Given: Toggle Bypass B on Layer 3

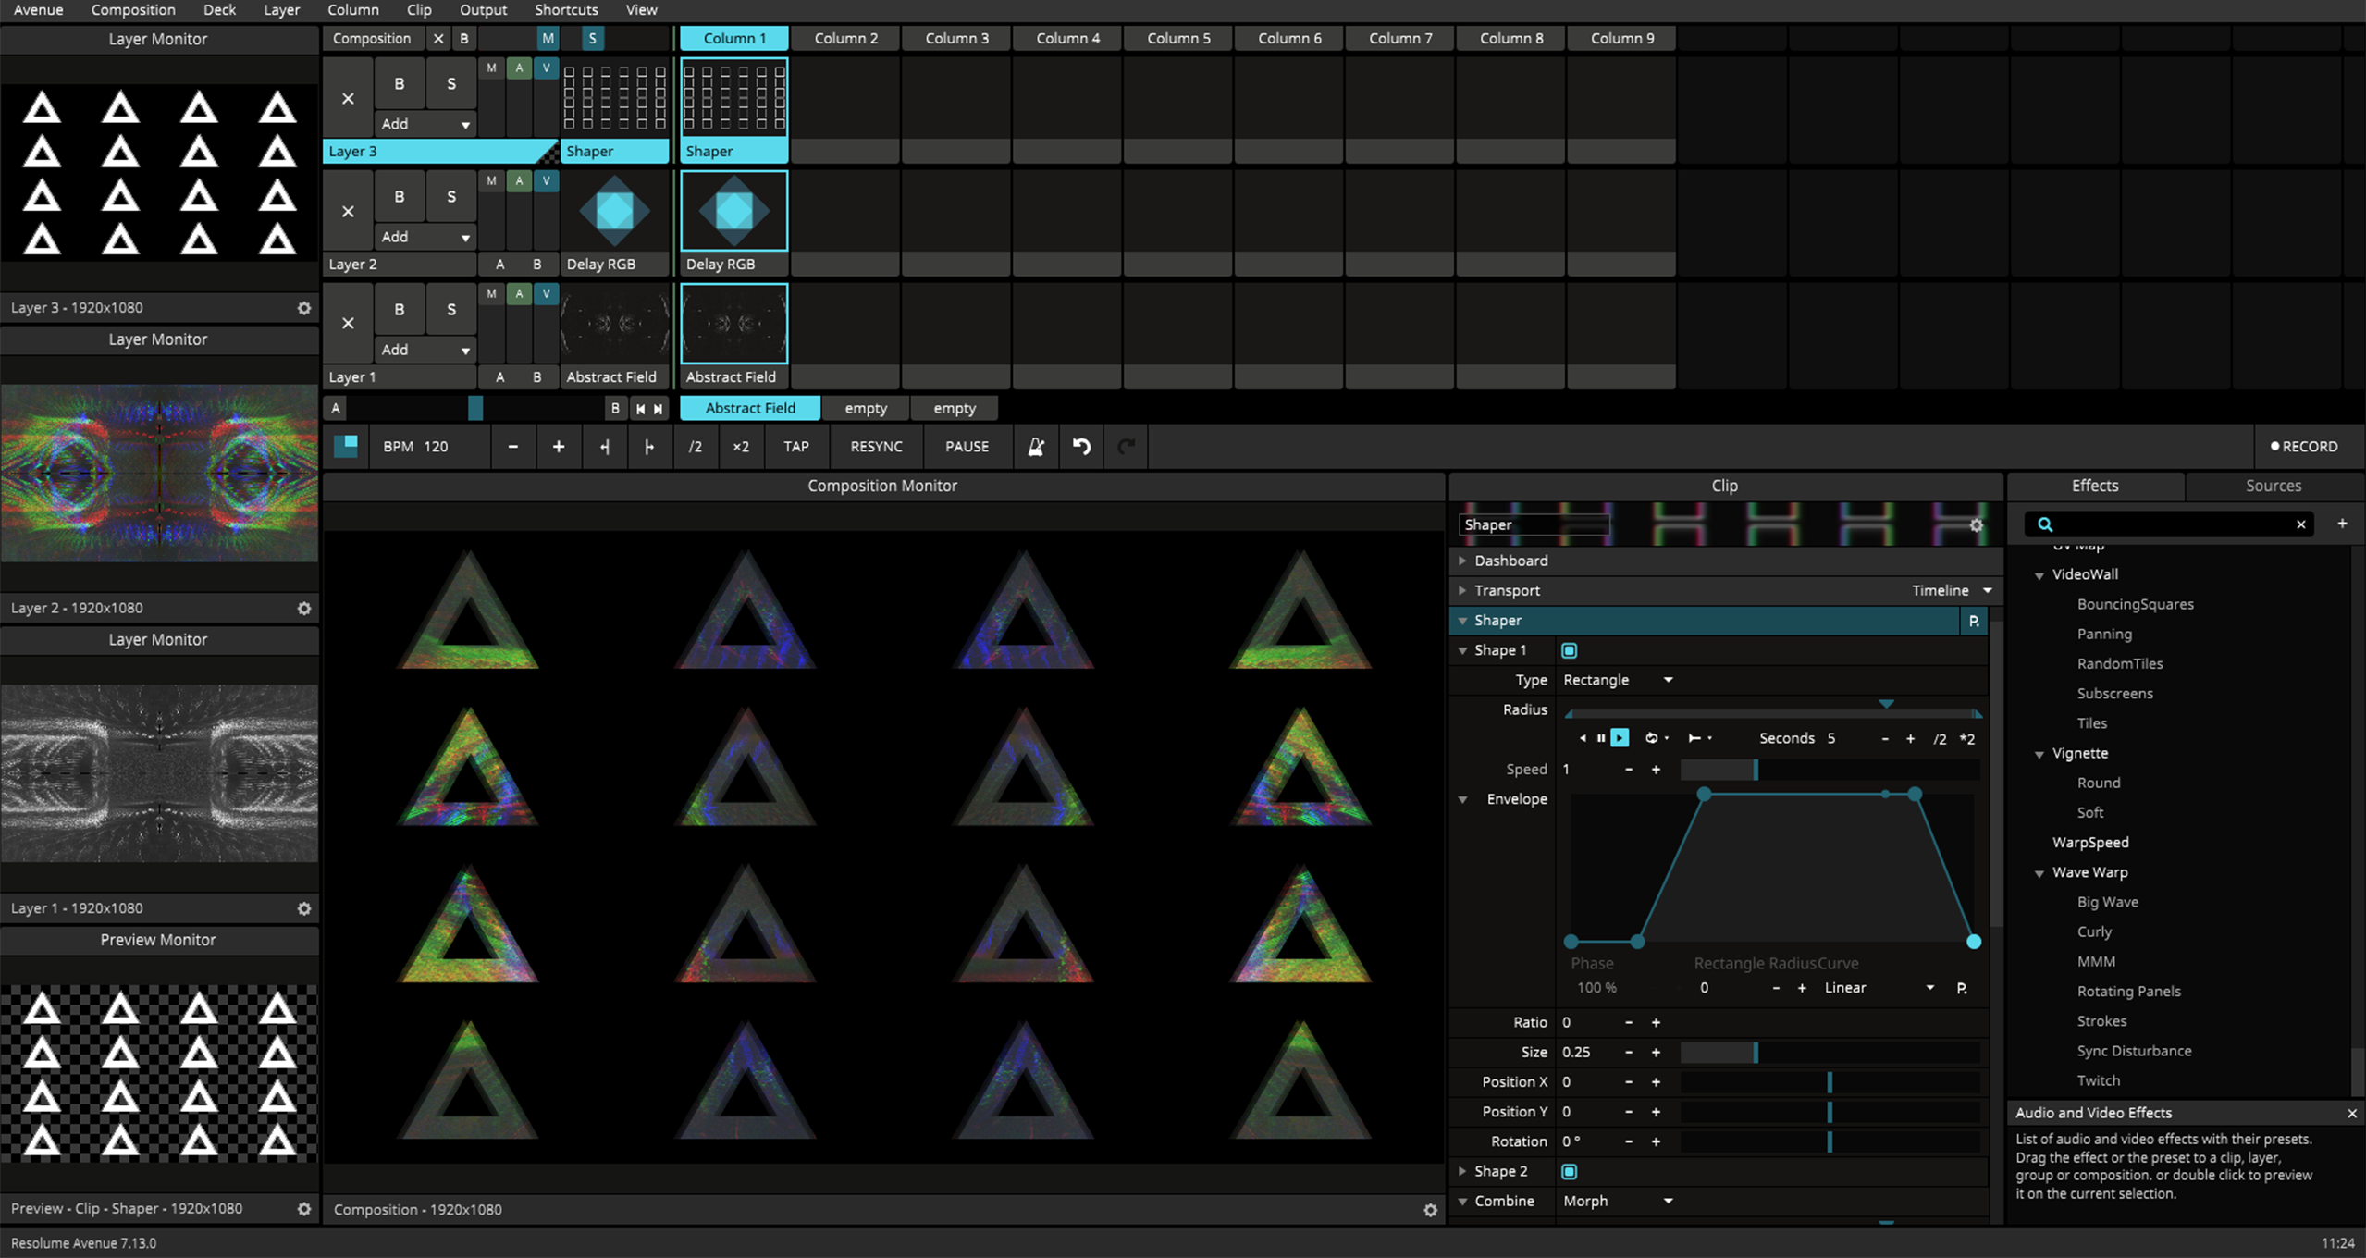Looking at the screenshot, I should pyautogui.click(x=400, y=84).
